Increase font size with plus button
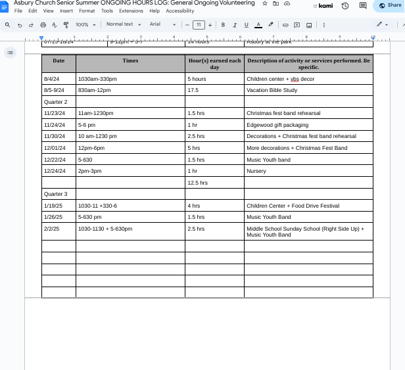Screen dimensions: 405x370 coord(210,25)
